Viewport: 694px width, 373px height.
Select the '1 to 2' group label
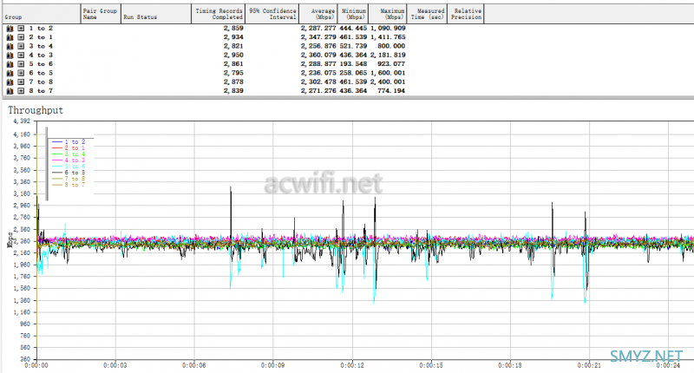(41, 29)
